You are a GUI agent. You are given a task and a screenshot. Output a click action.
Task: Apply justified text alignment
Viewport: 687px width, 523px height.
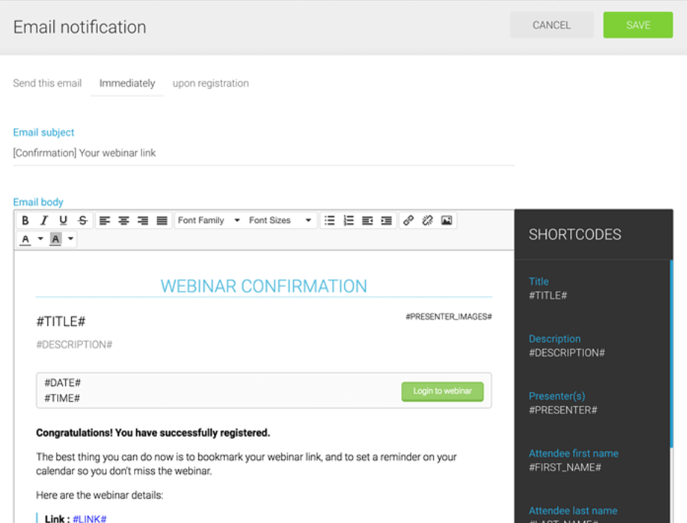(161, 220)
